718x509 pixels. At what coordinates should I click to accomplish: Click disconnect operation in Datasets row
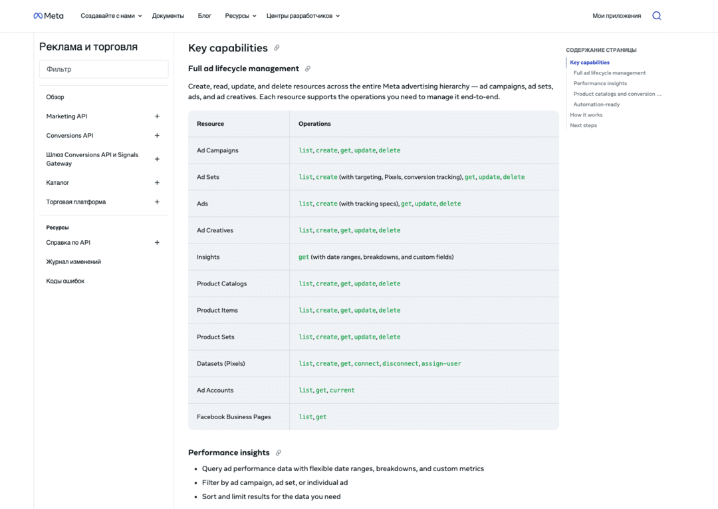[400, 364]
